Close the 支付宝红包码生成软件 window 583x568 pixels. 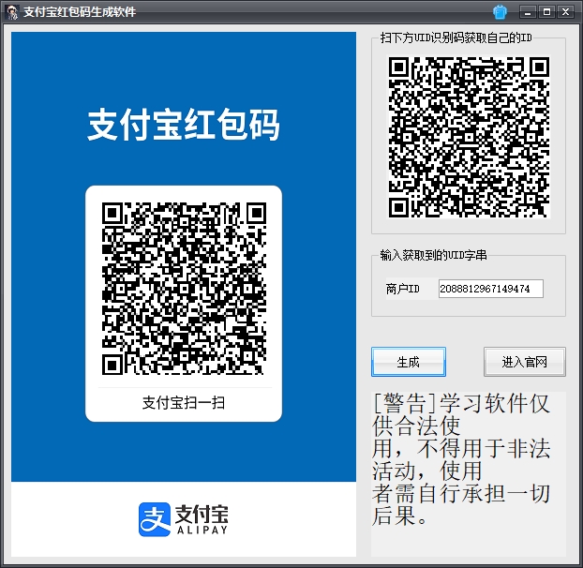click(565, 12)
